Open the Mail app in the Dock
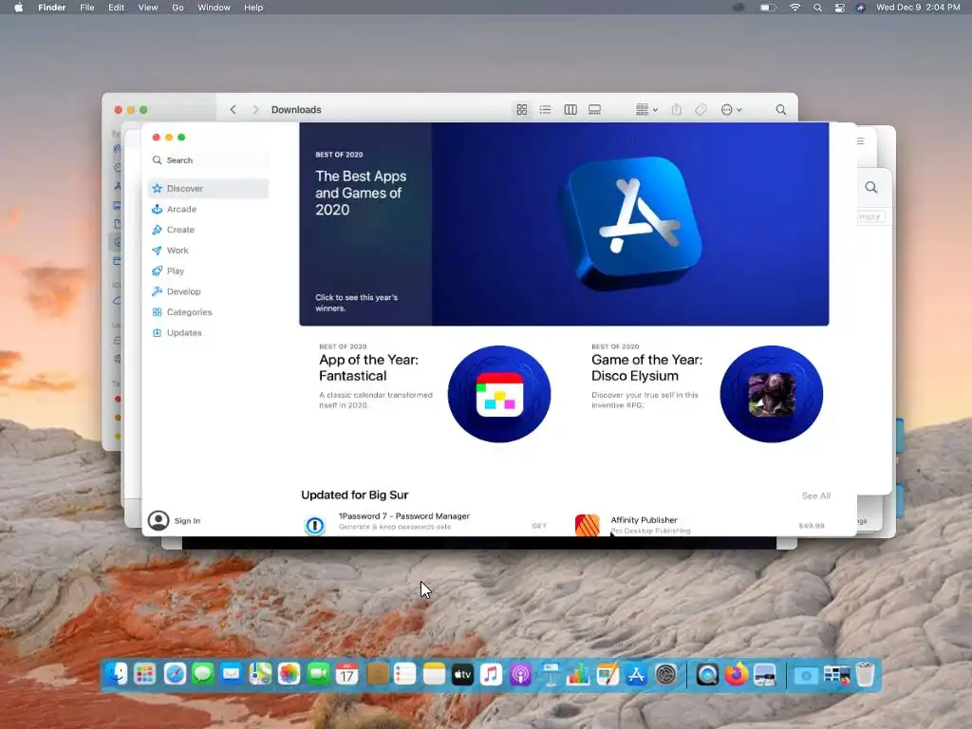The height and width of the screenshot is (729, 972). (232, 675)
